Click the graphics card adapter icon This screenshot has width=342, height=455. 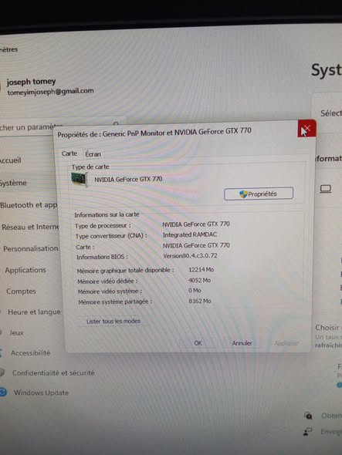click(80, 179)
